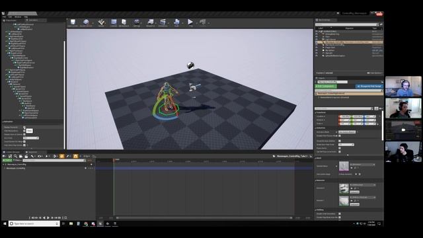Click the Sequencer forward play button
The width and height of the screenshot is (423, 238).
[x=48, y=218]
